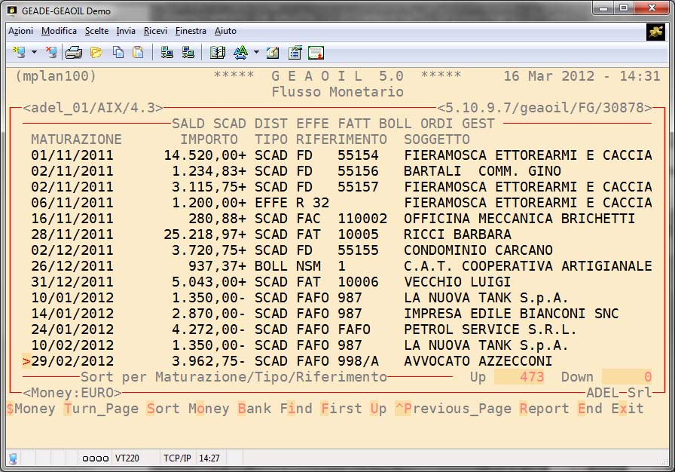
Task: Expand the font size AA dropdown arrow
Action: tap(256, 53)
